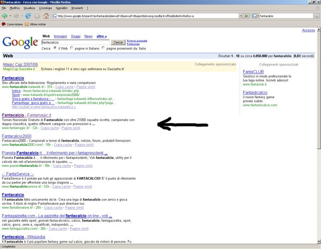Click the Come iniziare bookmark icon

4,24
